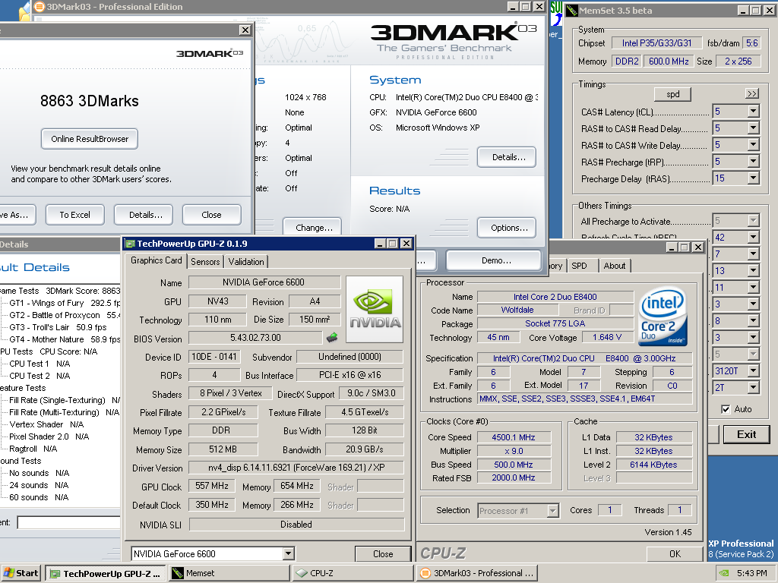
Task: Open the 3120T timing dropdown in MemSet
Action: click(x=753, y=370)
